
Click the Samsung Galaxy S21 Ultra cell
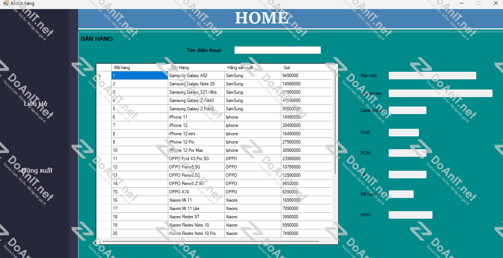[x=196, y=92]
